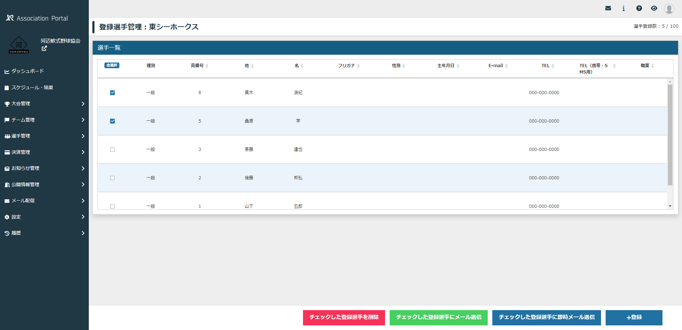Expand the メール配信 sidebar menu
Screen dimensions: 682x330
(44, 201)
